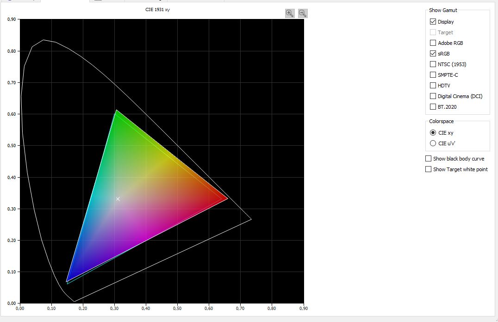Enable Digital Cinema (DCI) gamut
The image size is (498, 322).
(x=433, y=96)
